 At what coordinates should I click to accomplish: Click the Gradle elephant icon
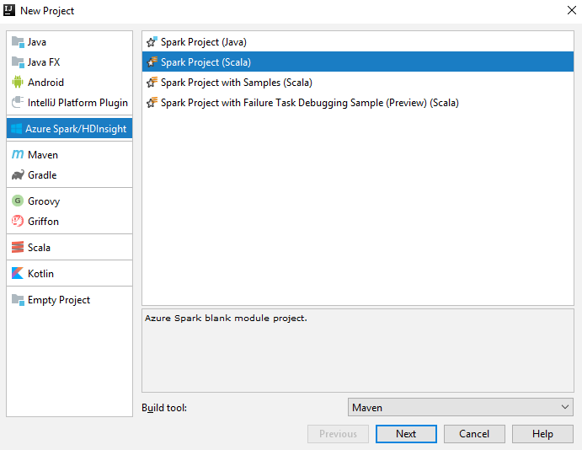pos(18,175)
